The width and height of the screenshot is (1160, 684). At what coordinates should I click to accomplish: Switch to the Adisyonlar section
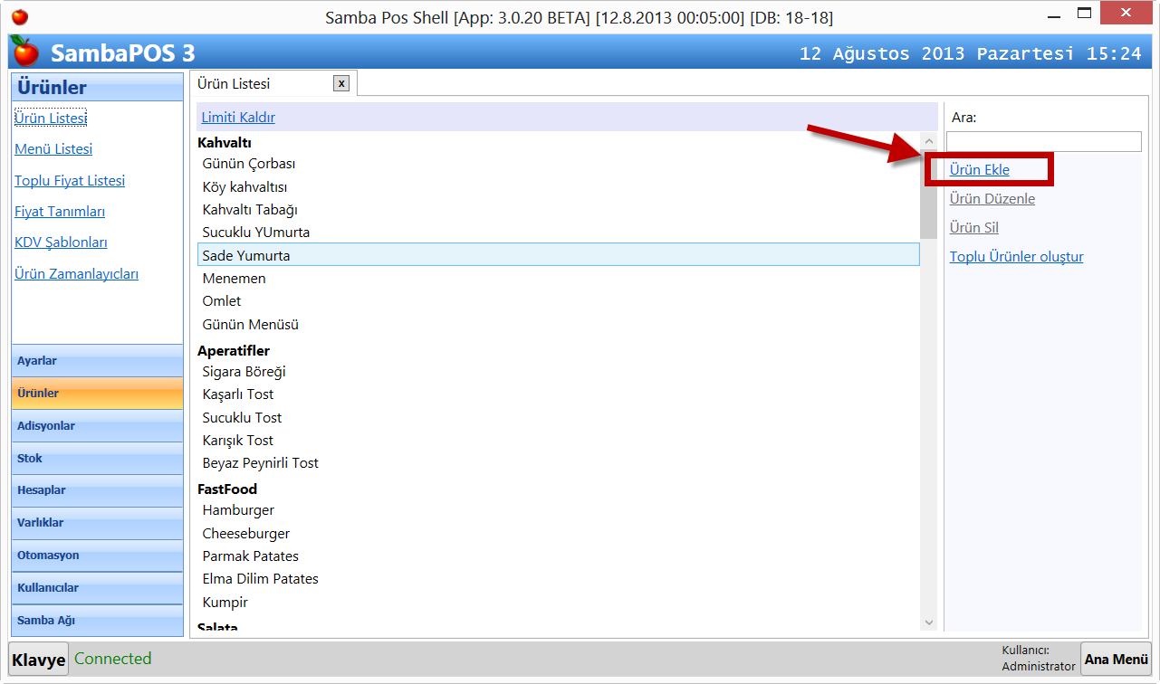coord(97,426)
